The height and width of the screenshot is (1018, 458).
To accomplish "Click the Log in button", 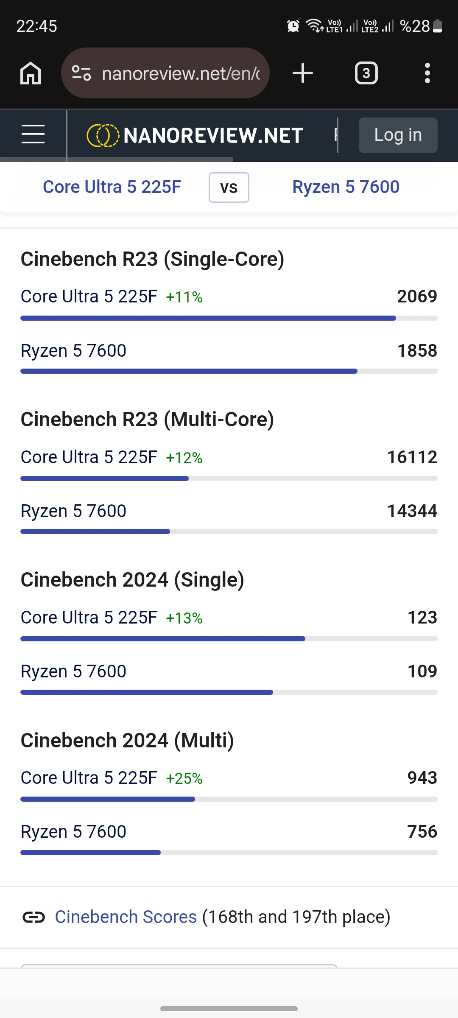I will [398, 135].
